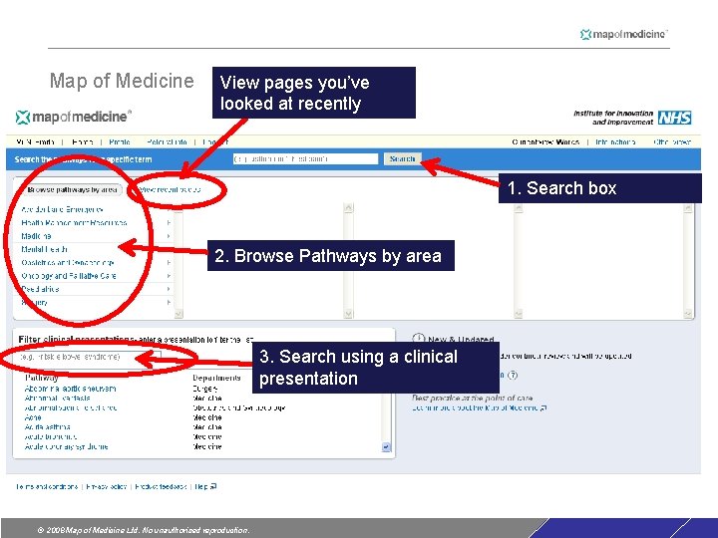This screenshot has height=538, width=718.
Task: Focus the filter clinical presentations field
Action: coord(90,357)
